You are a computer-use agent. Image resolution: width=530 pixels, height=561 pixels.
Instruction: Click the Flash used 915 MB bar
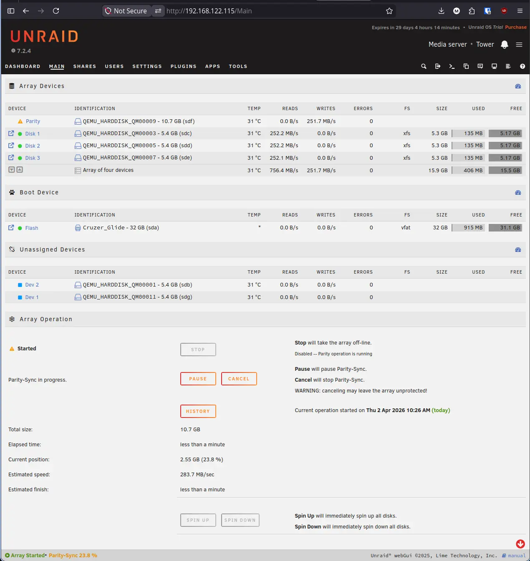(x=468, y=228)
